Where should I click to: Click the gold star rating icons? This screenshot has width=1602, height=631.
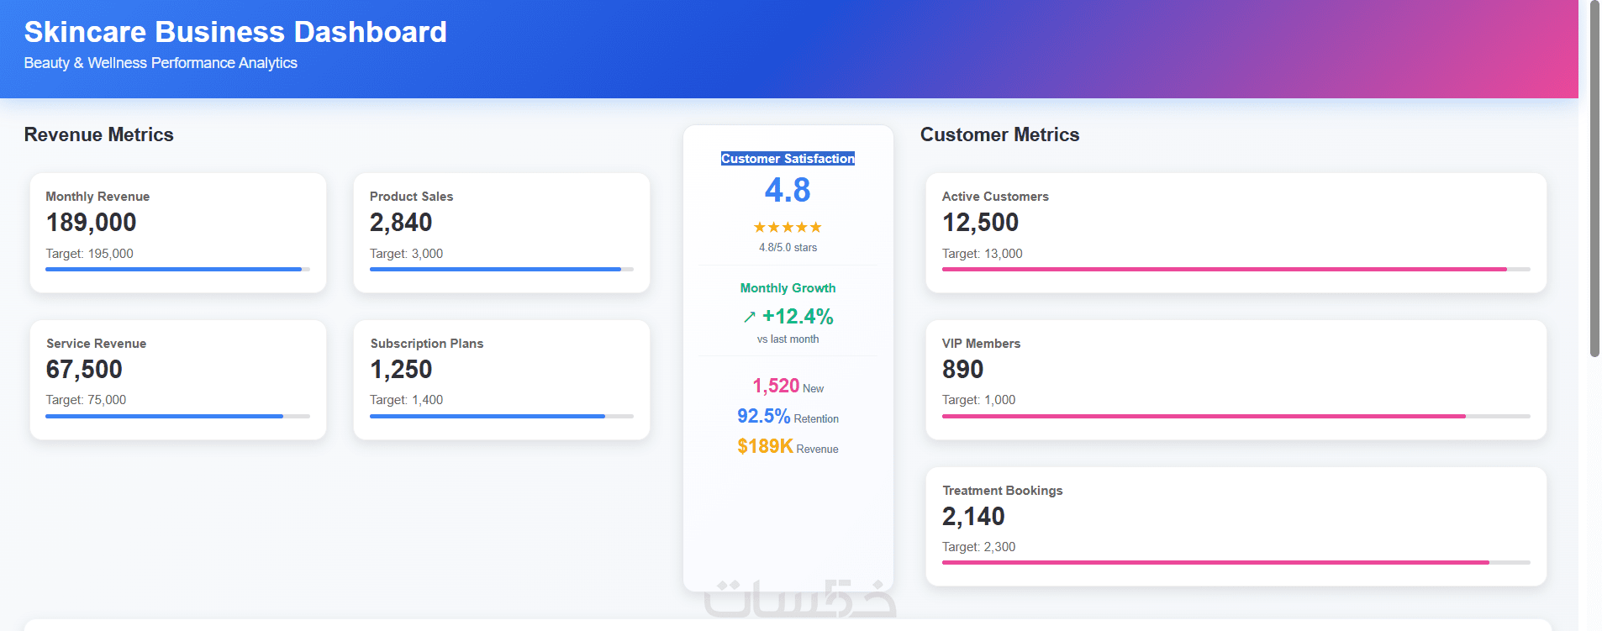[788, 228]
